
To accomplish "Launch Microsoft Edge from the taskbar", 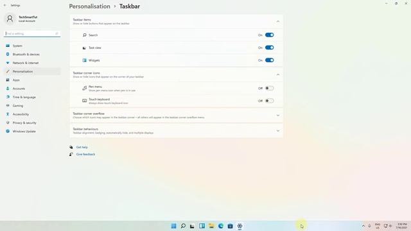I will [221, 226].
